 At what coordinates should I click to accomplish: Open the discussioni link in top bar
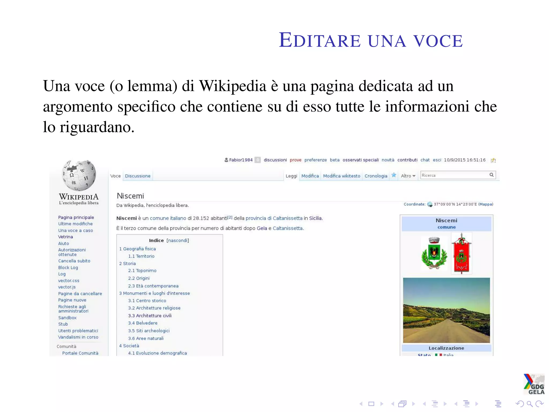click(x=275, y=160)
